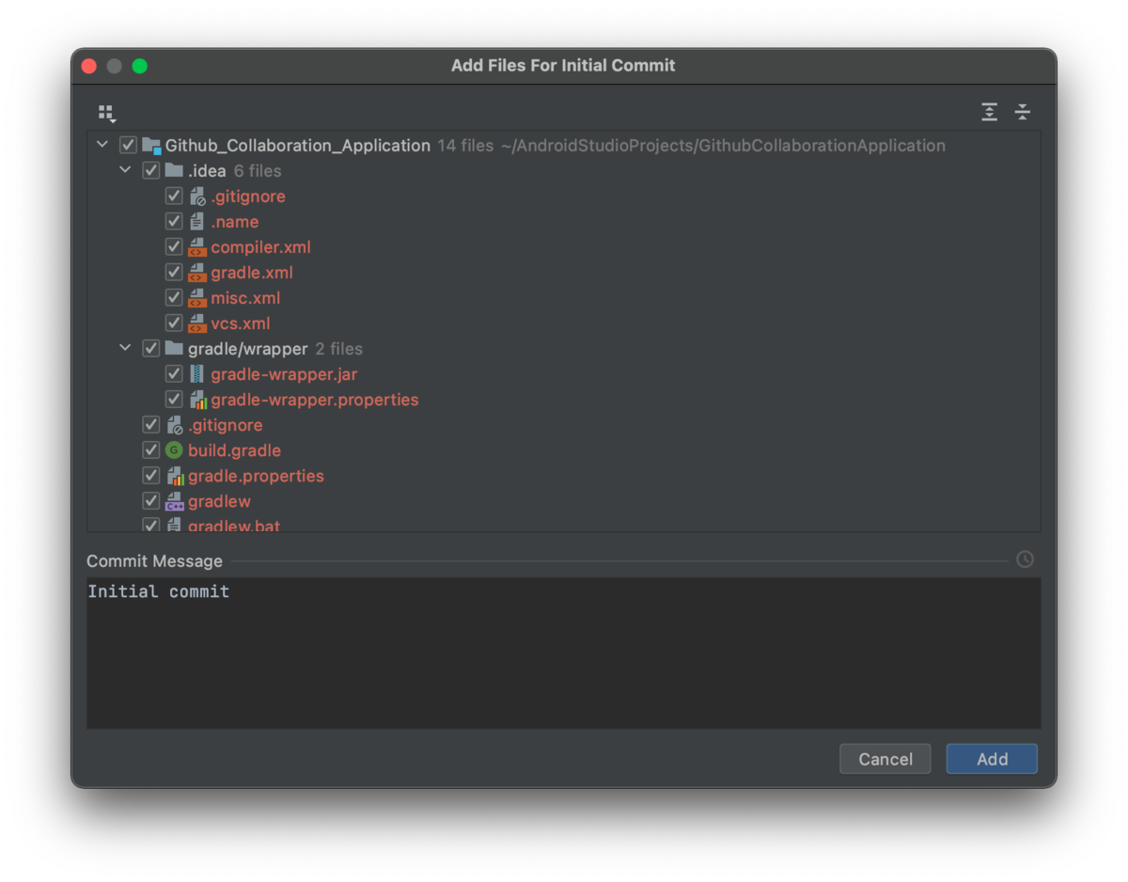Click the Expand All tree icon

pos(989,112)
